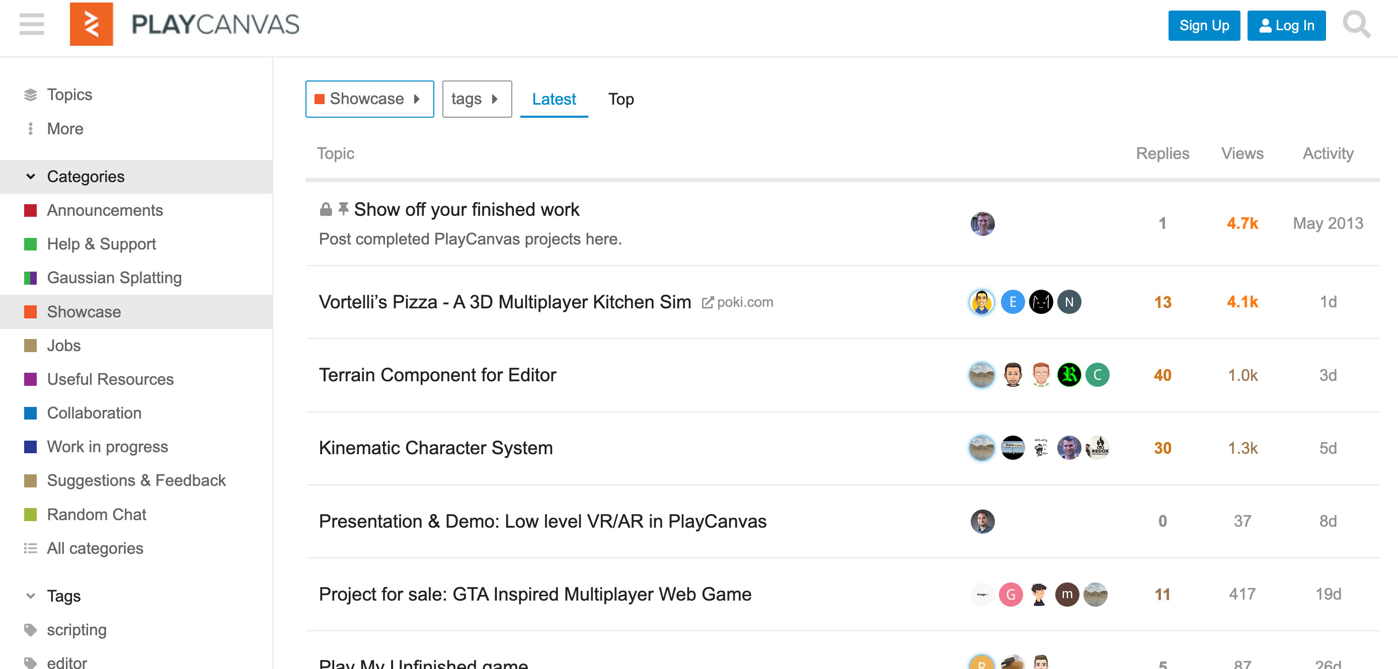Click the Log In button
This screenshot has width=1398, height=669.
[x=1285, y=26]
